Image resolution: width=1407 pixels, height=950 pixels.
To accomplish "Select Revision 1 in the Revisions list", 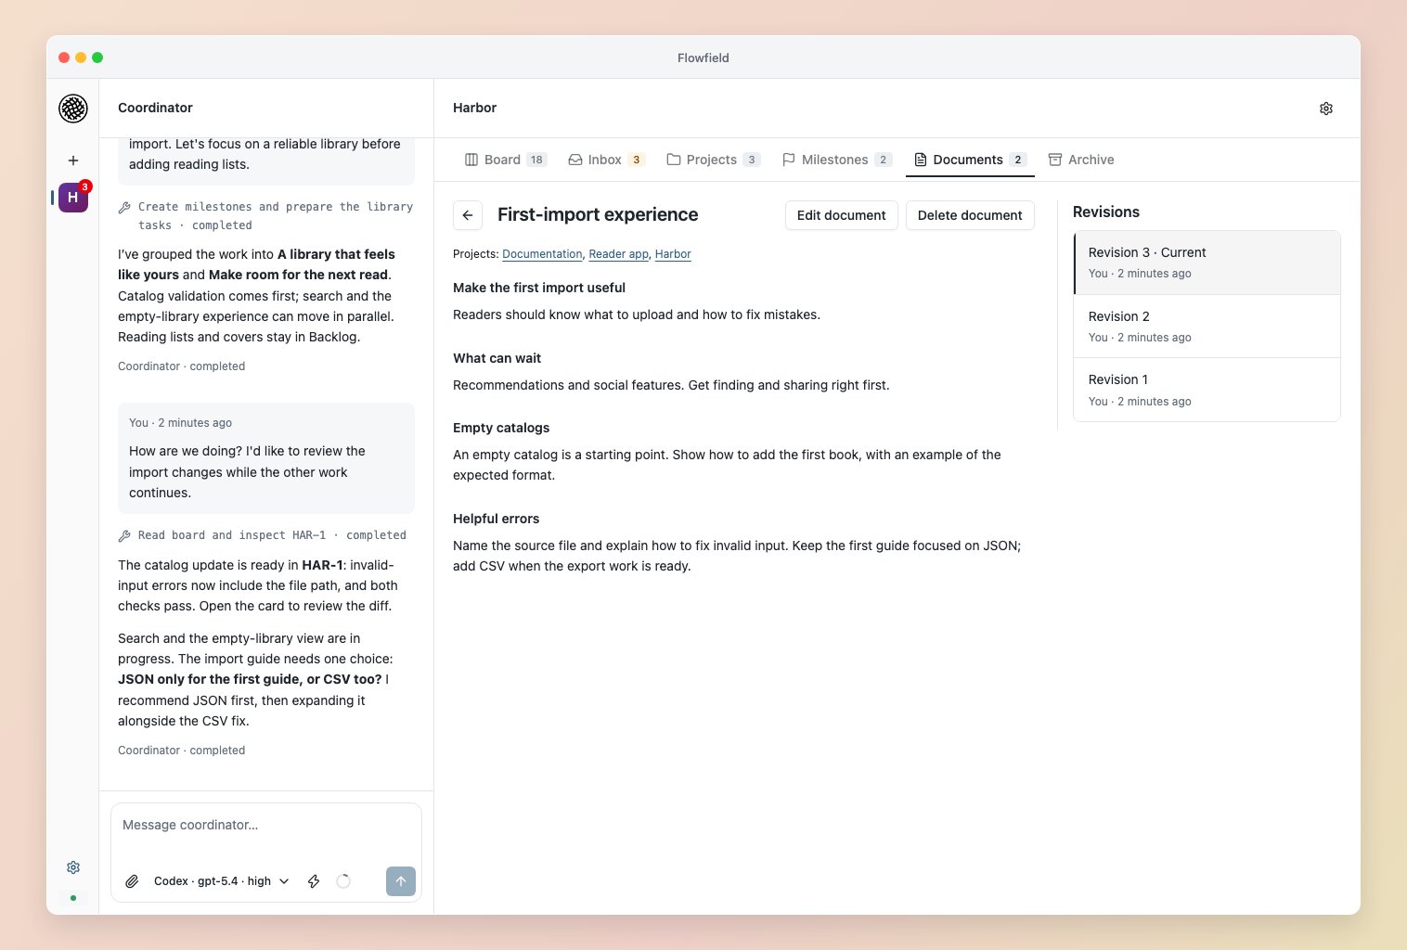I will pos(1207,390).
